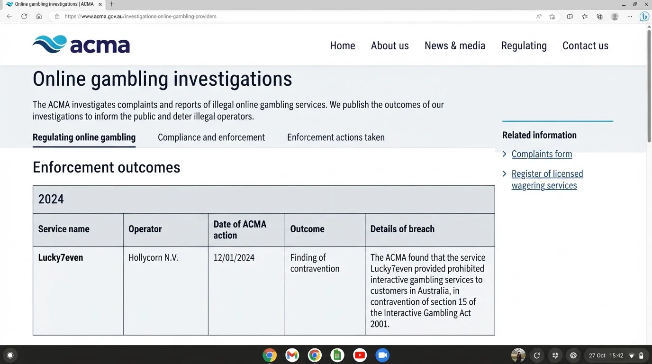Open a new tab with plus icon
652x364 pixels.
pyautogui.click(x=112, y=4)
